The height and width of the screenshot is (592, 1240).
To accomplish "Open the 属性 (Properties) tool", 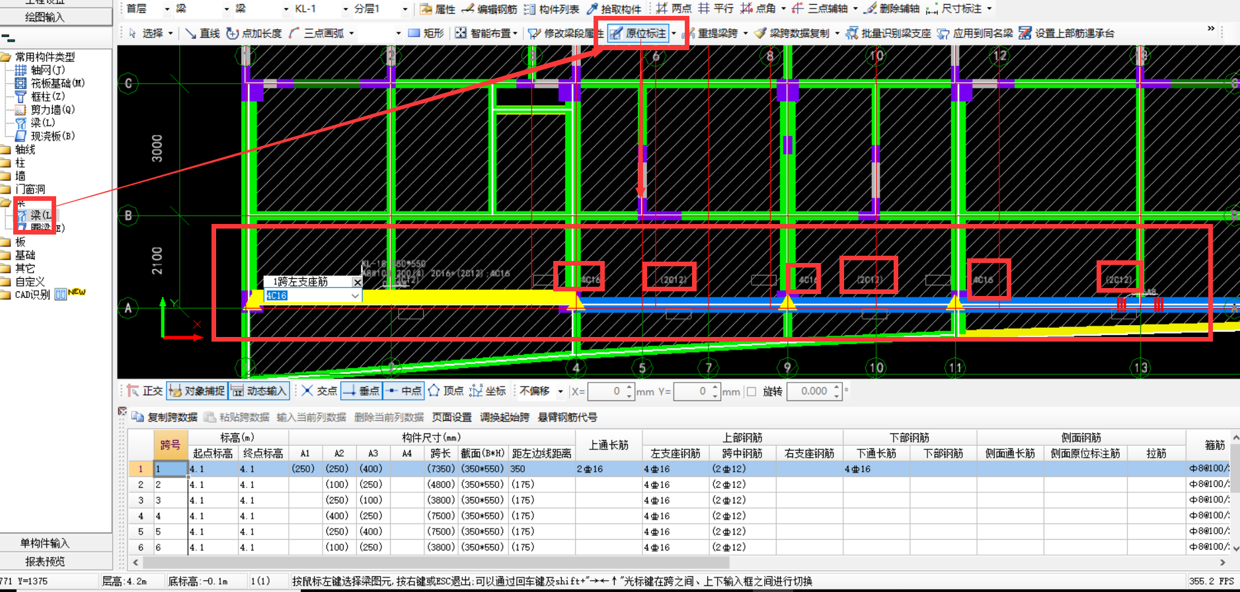I will click(437, 9).
